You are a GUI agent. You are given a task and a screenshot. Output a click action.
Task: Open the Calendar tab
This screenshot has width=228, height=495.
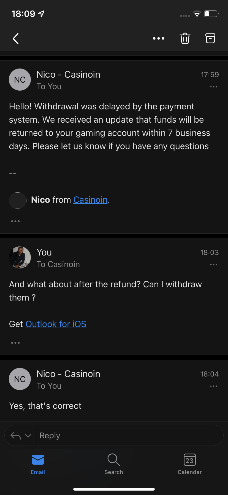190,464
